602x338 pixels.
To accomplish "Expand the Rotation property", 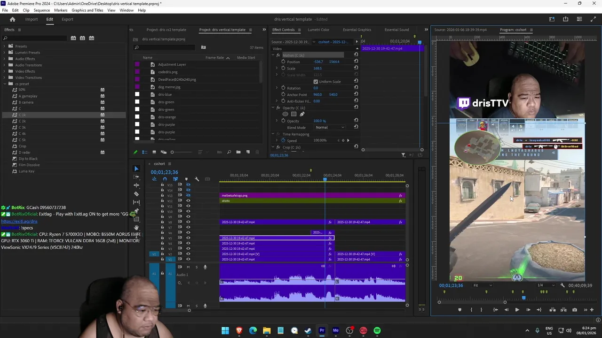I will [x=277, y=88].
